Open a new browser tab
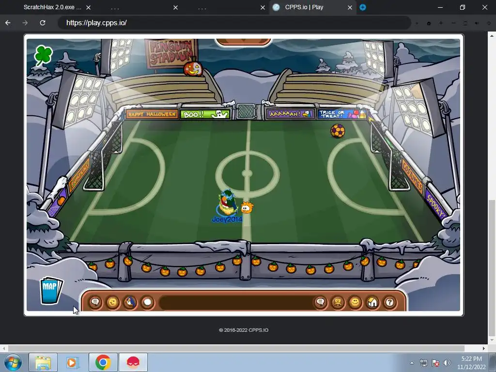The image size is (496, 372). pyautogui.click(x=363, y=7)
